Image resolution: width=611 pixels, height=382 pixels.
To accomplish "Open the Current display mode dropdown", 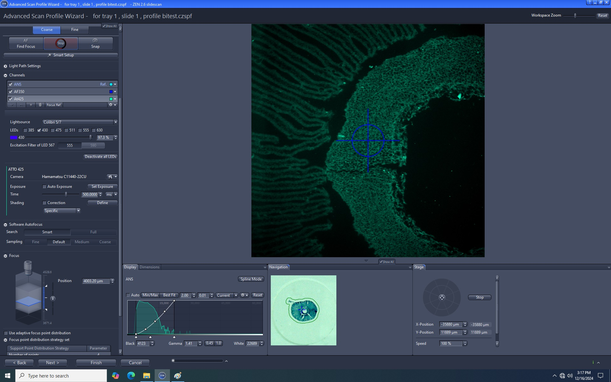I will pos(227,295).
